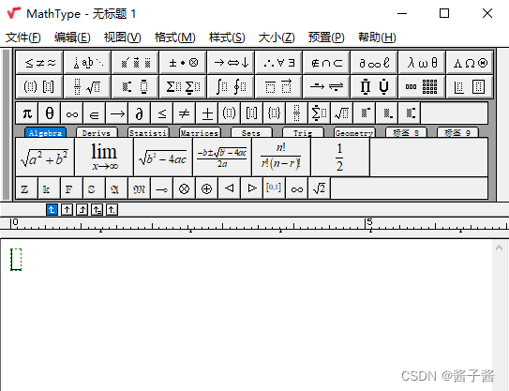
Task: Insert the circled plus symbol
Action: pyautogui.click(x=207, y=188)
